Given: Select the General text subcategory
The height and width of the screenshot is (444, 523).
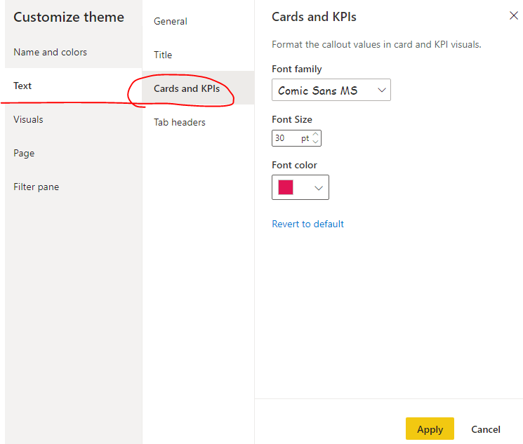Looking at the screenshot, I should (198, 21).
